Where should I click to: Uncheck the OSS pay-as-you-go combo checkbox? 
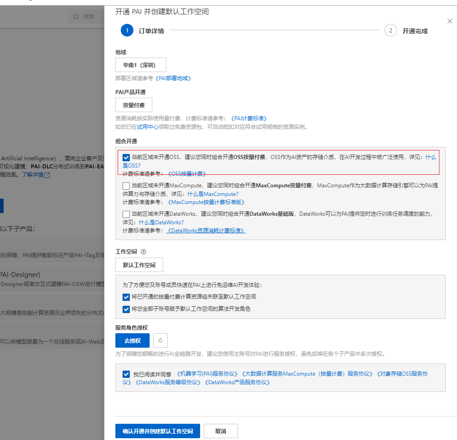point(126,158)
